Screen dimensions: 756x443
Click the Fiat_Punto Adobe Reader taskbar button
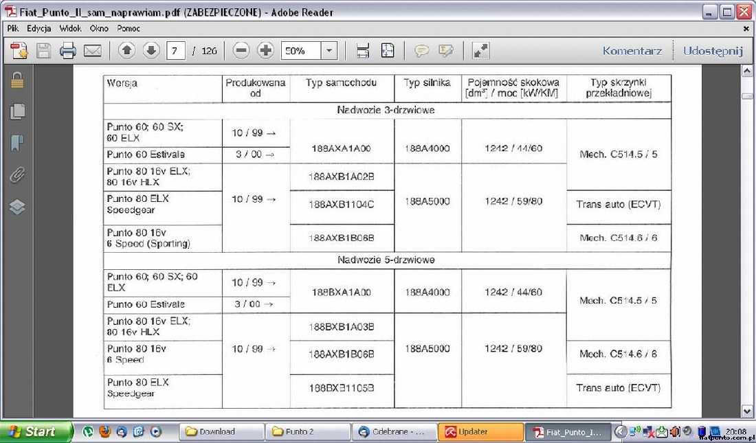click(568, 431)
